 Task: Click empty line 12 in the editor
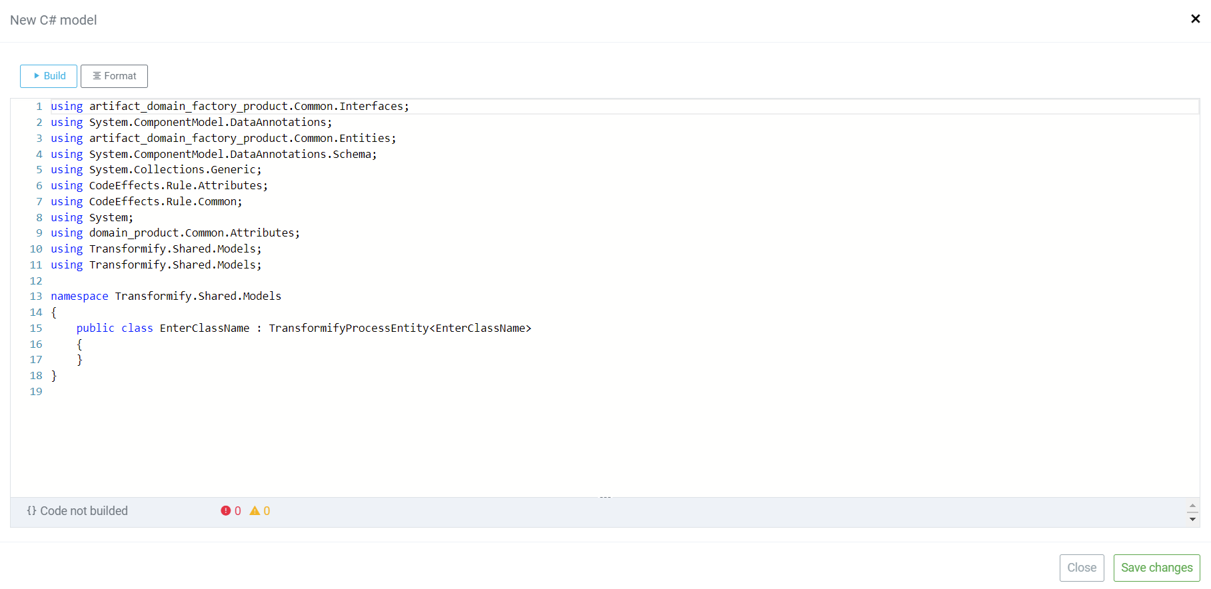[624, 281]
